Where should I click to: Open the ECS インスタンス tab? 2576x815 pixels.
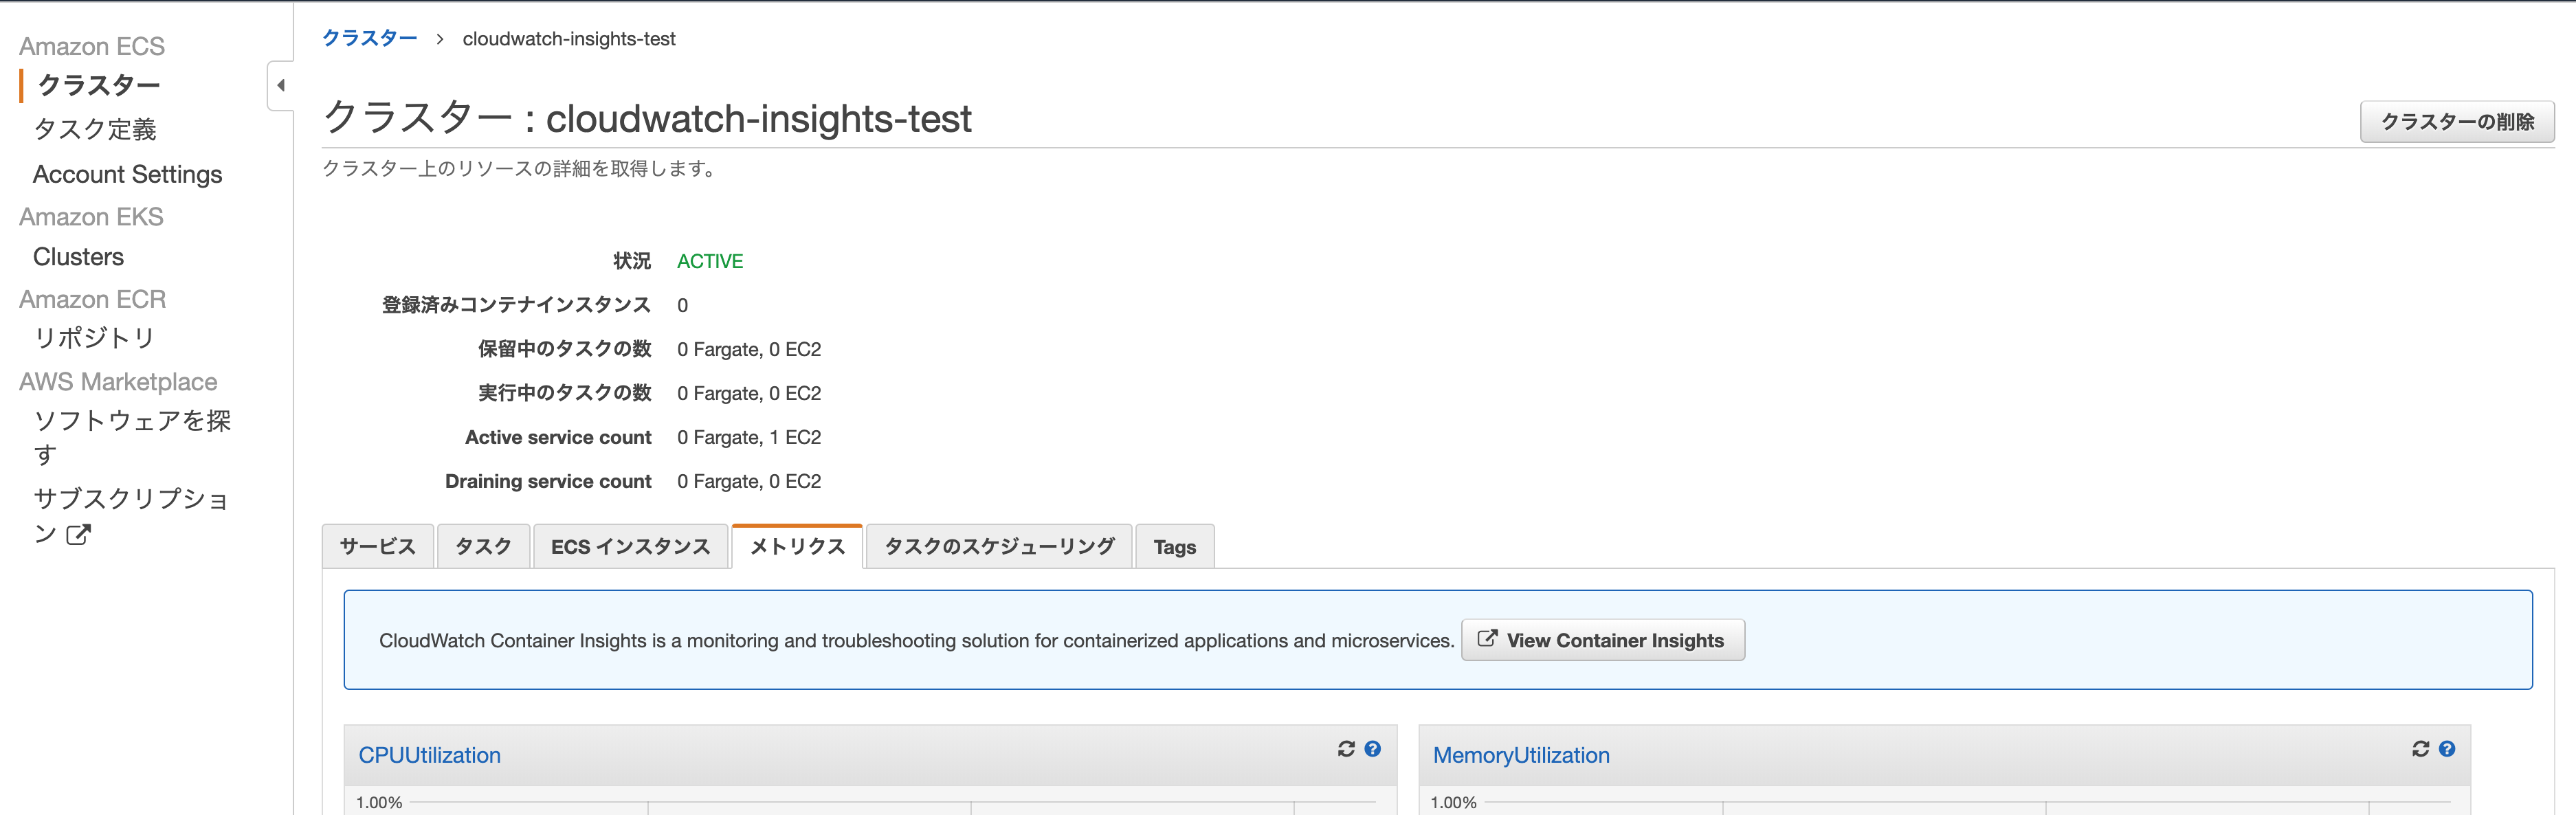pyautogui.click(x=630, y=547)
